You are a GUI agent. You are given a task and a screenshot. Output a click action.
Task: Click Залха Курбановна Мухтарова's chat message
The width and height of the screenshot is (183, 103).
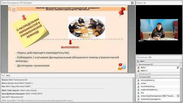pyautogui.click(x=22, y=94)
